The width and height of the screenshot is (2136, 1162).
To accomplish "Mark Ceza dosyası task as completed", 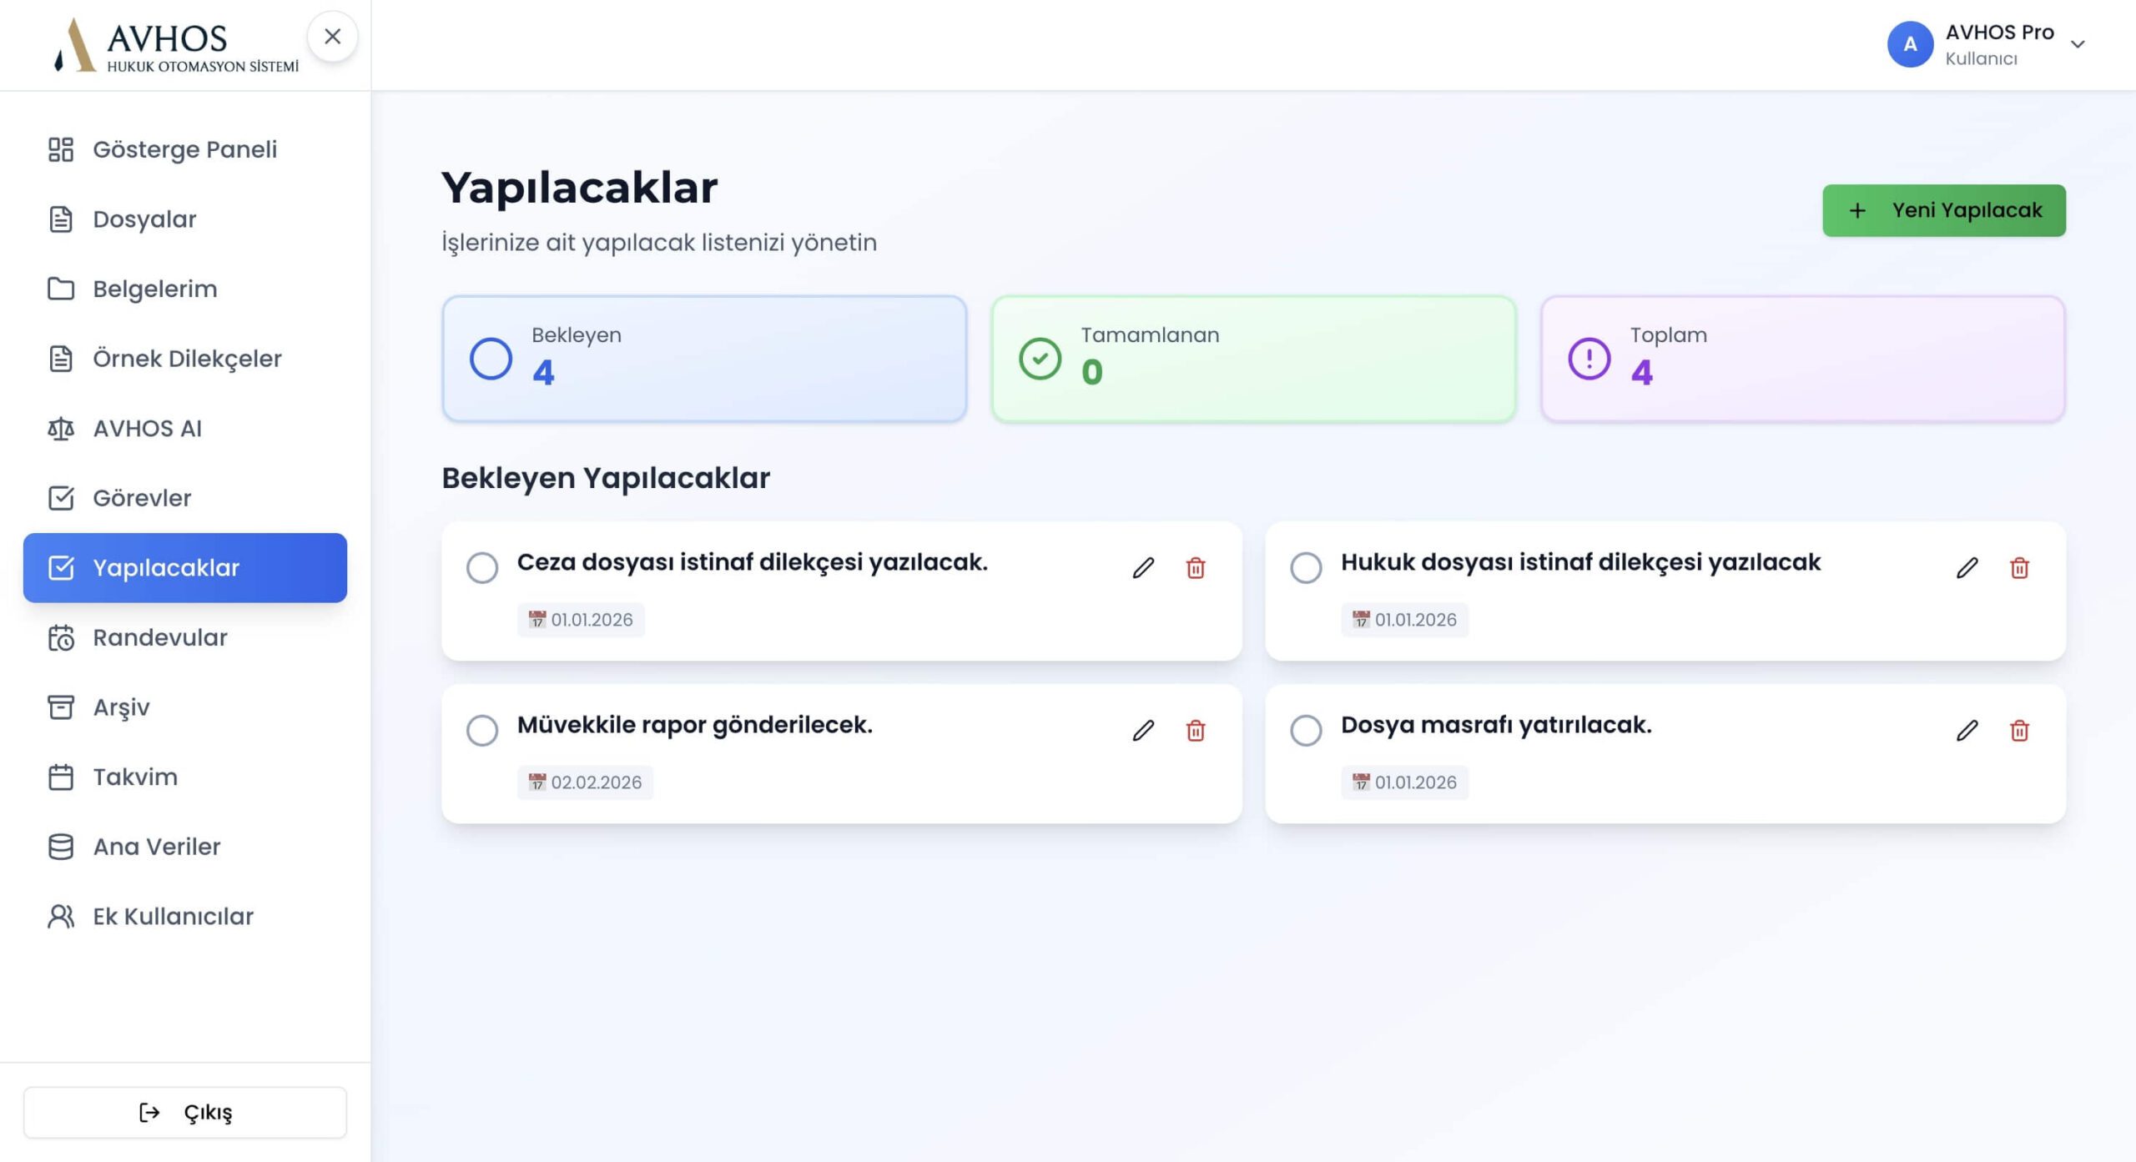I will click(482, 568).
